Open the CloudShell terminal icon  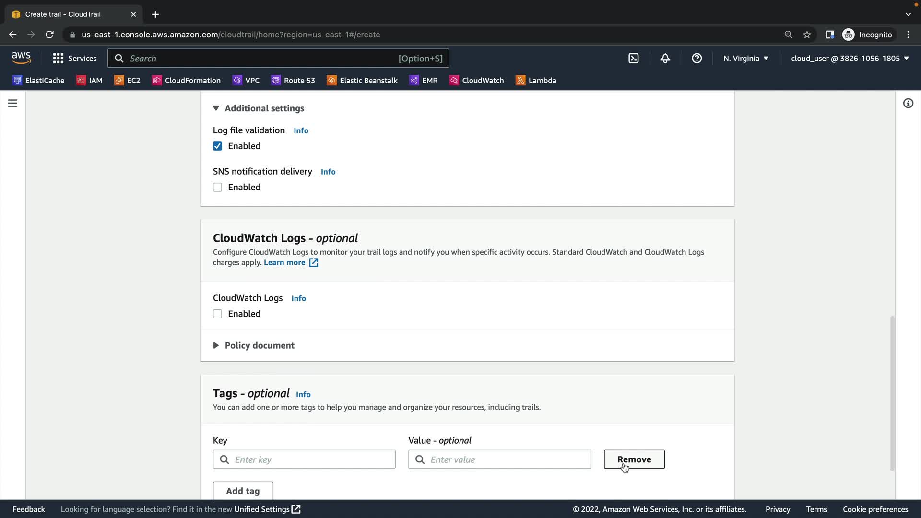(633, 59)
